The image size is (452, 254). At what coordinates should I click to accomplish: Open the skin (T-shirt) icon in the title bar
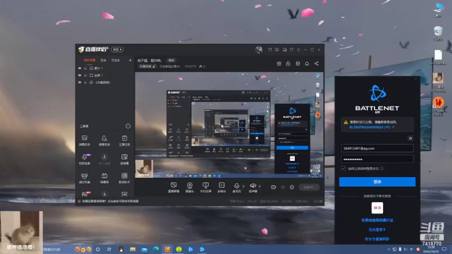pyautogui.click(x=292, y=50)
